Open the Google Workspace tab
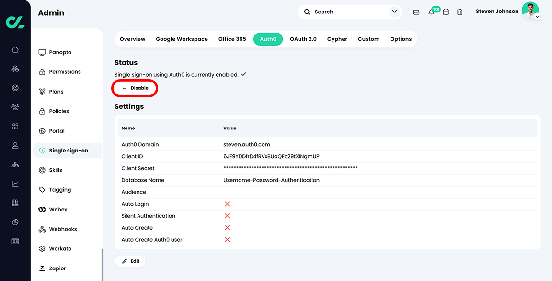 tap(181, 39)
